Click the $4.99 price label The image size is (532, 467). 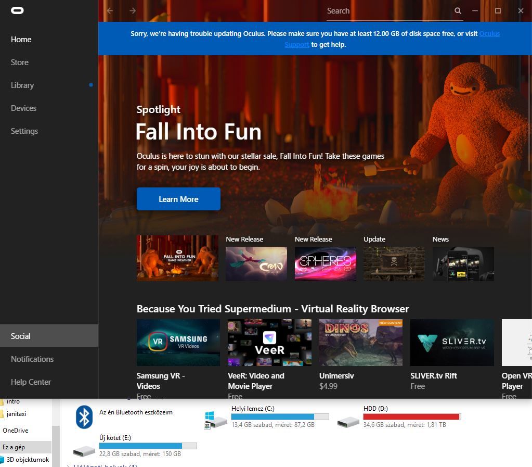coord(329,386)
